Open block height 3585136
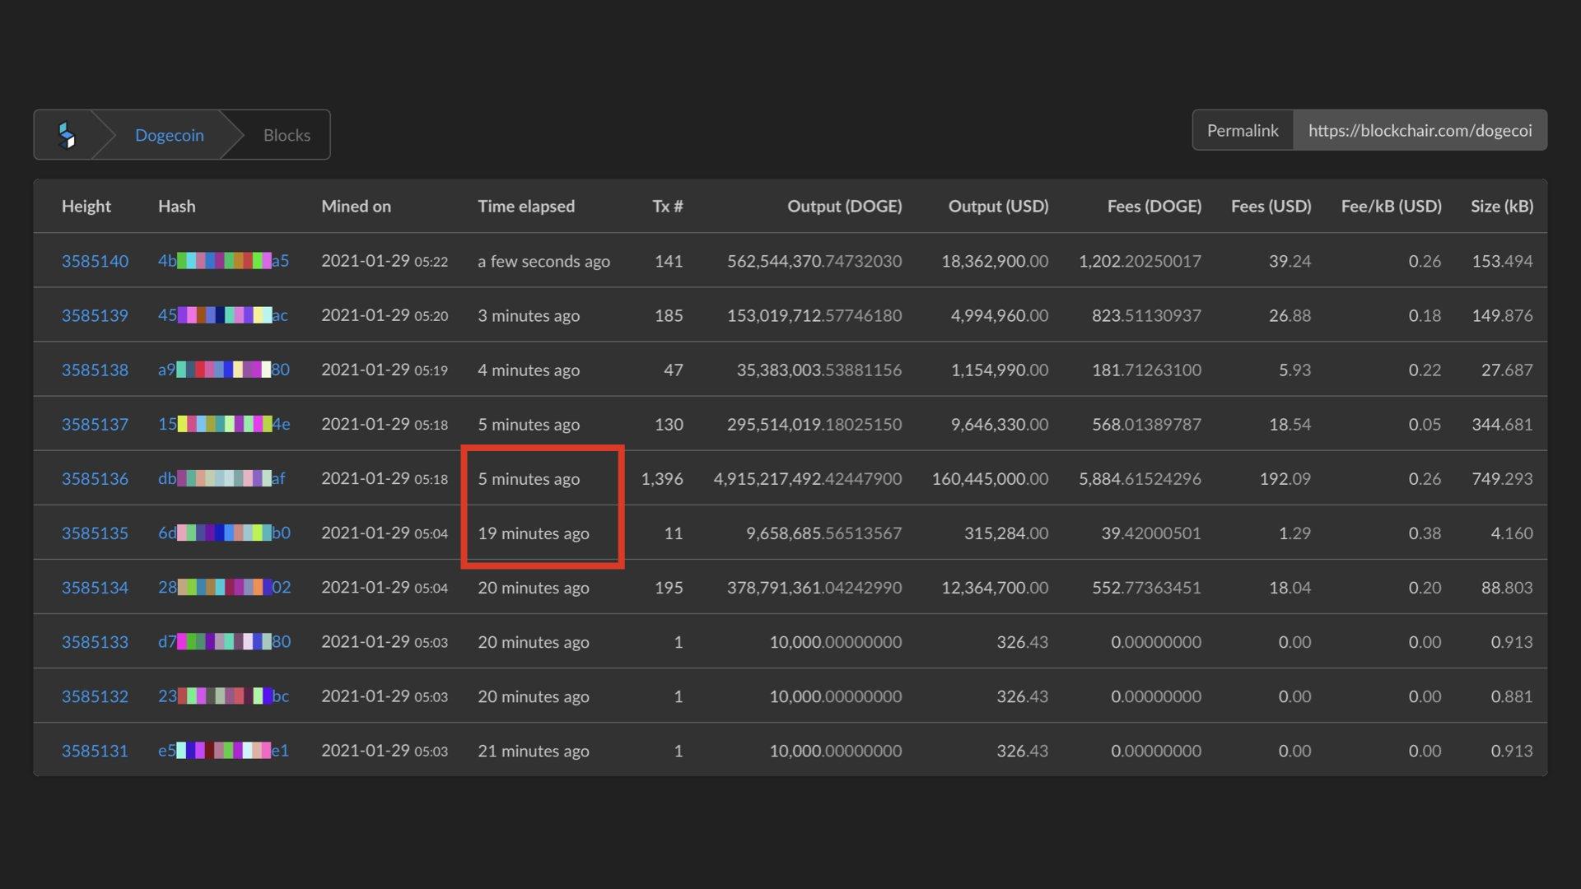This screenshot has width=1581, height=889. click(x=95, y=478)
